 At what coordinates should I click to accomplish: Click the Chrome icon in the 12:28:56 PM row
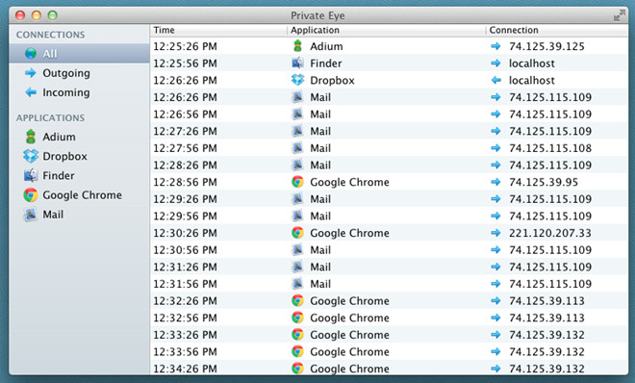tap(297, 182)
